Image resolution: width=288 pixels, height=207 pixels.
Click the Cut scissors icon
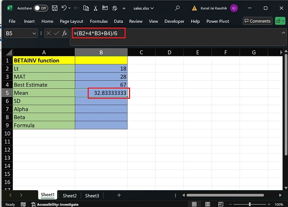click(95, 8)
